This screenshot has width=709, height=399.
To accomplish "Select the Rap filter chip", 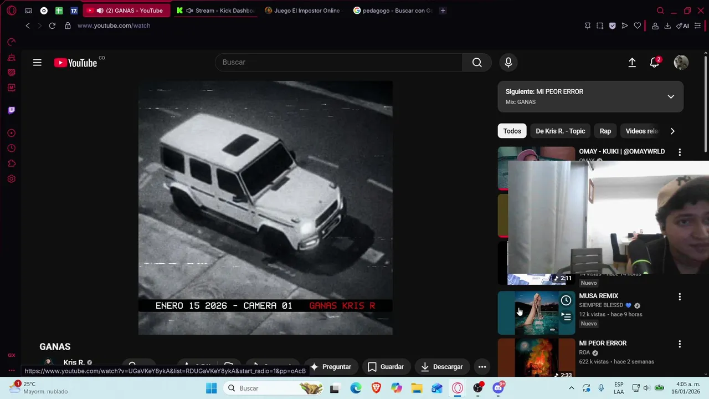I will [605, 131].
